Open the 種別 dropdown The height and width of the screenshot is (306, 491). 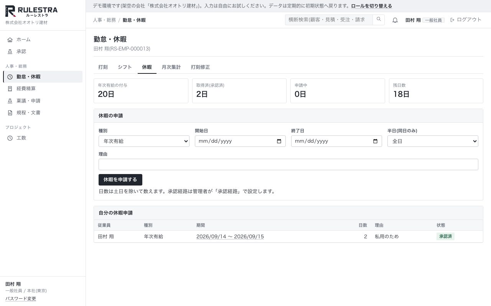click(x=144, y=141)
